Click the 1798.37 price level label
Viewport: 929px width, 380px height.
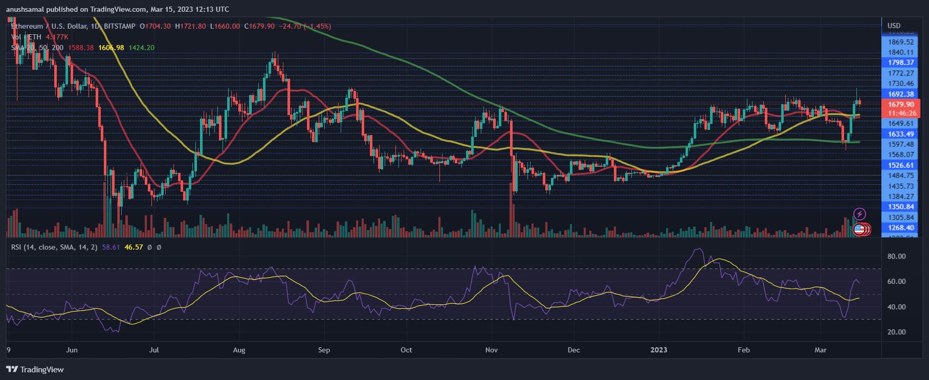pyautogui.click(x=900, y=62)
